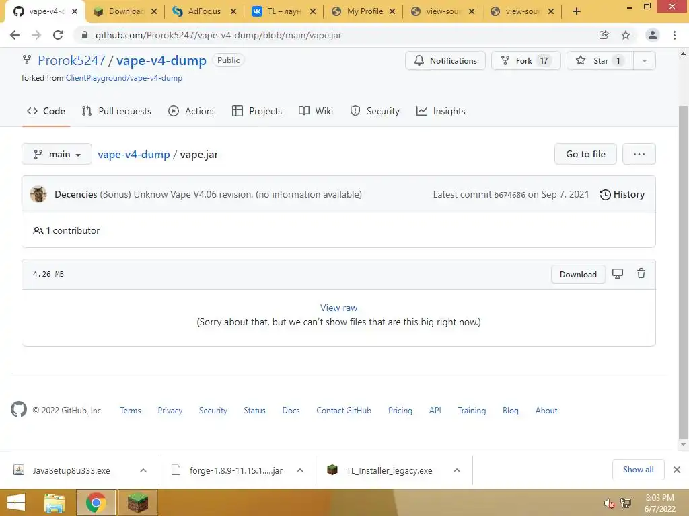Open the share page icon in address bar
689x516 pixels.
click(604, 35)
